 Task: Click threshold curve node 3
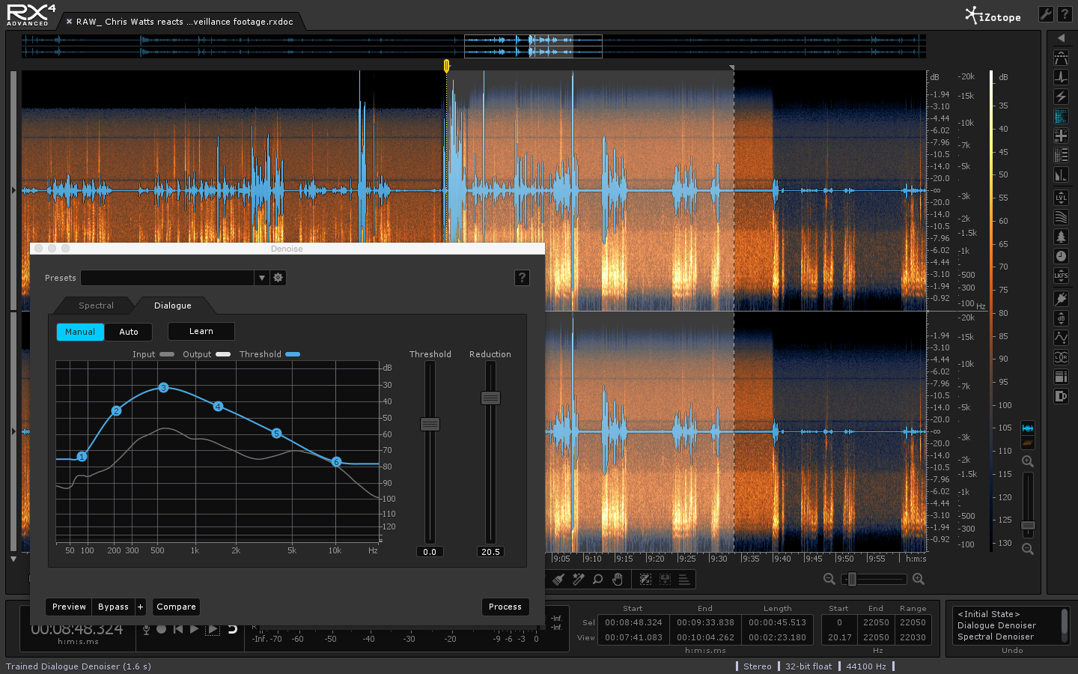(x=163, y=387)
